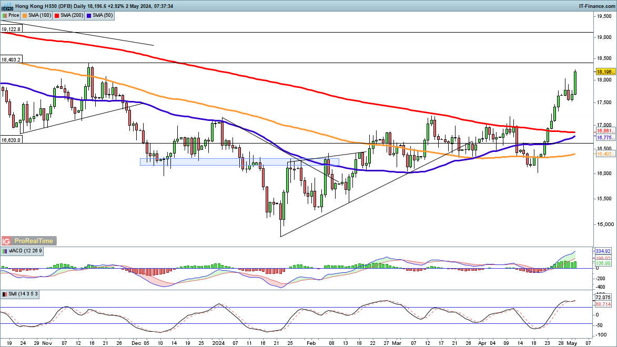
Task: Click the Price legend candlestick icon
Action: pos(5,16)
